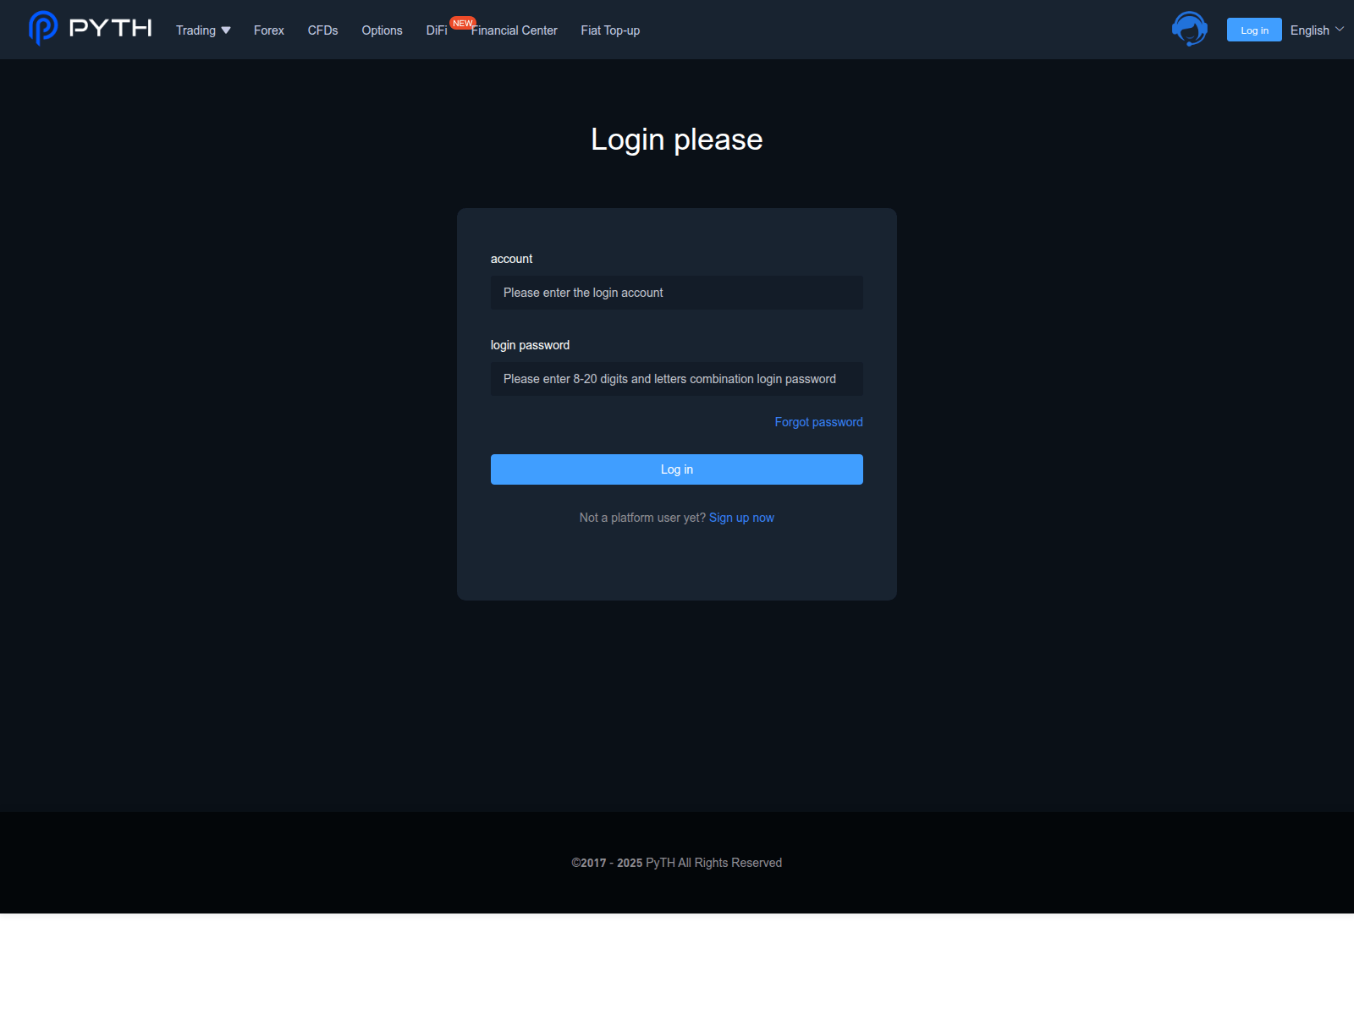Screen dimensions: 1354x1015
Task: Open the Fiat Top-up page
Action: [610, 30]
